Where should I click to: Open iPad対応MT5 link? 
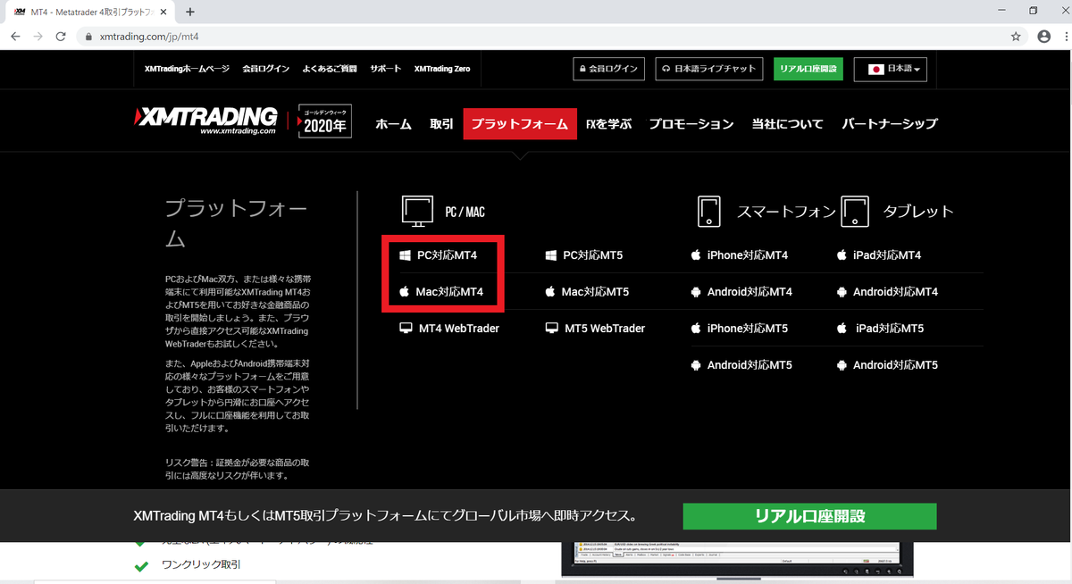pyautogui.click(x=890, y=329)
